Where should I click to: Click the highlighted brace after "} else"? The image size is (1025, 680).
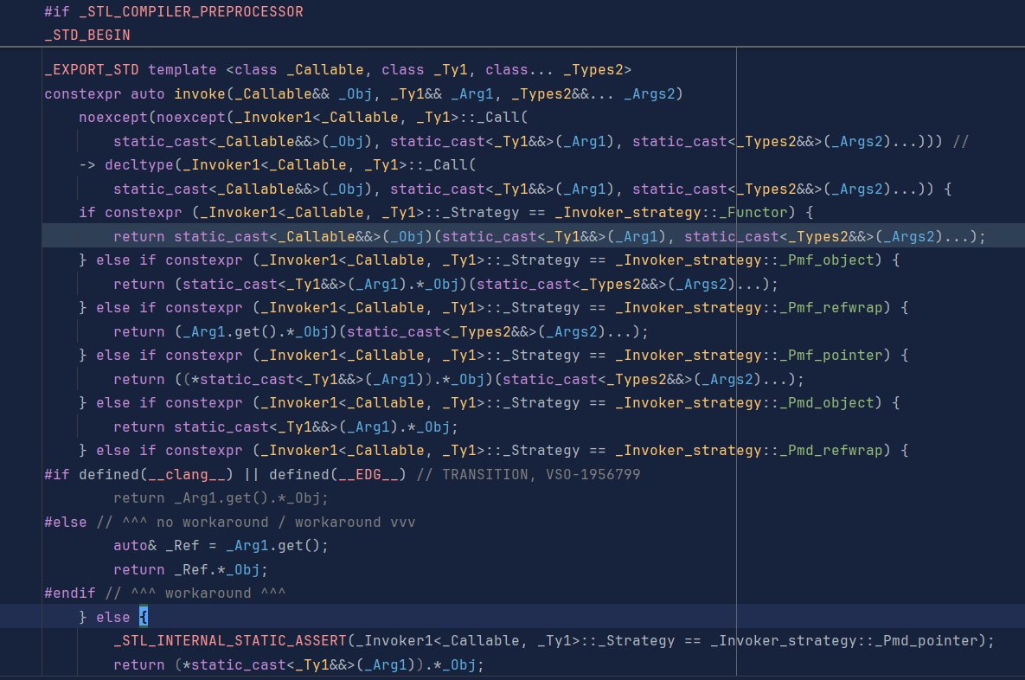(x=144, y=617)
